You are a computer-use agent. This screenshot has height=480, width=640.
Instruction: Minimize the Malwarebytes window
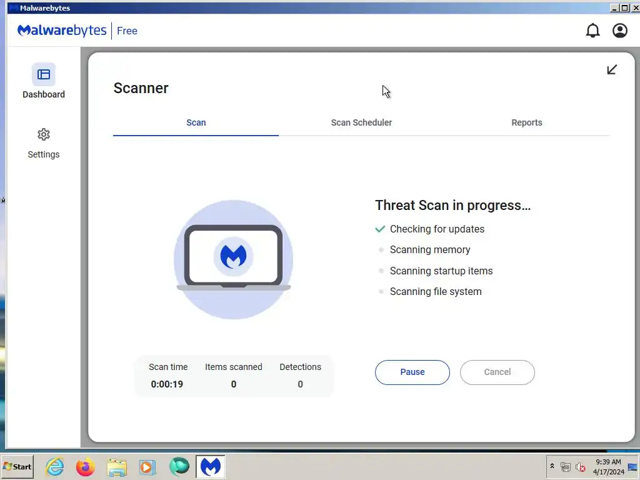click(614, 7)
